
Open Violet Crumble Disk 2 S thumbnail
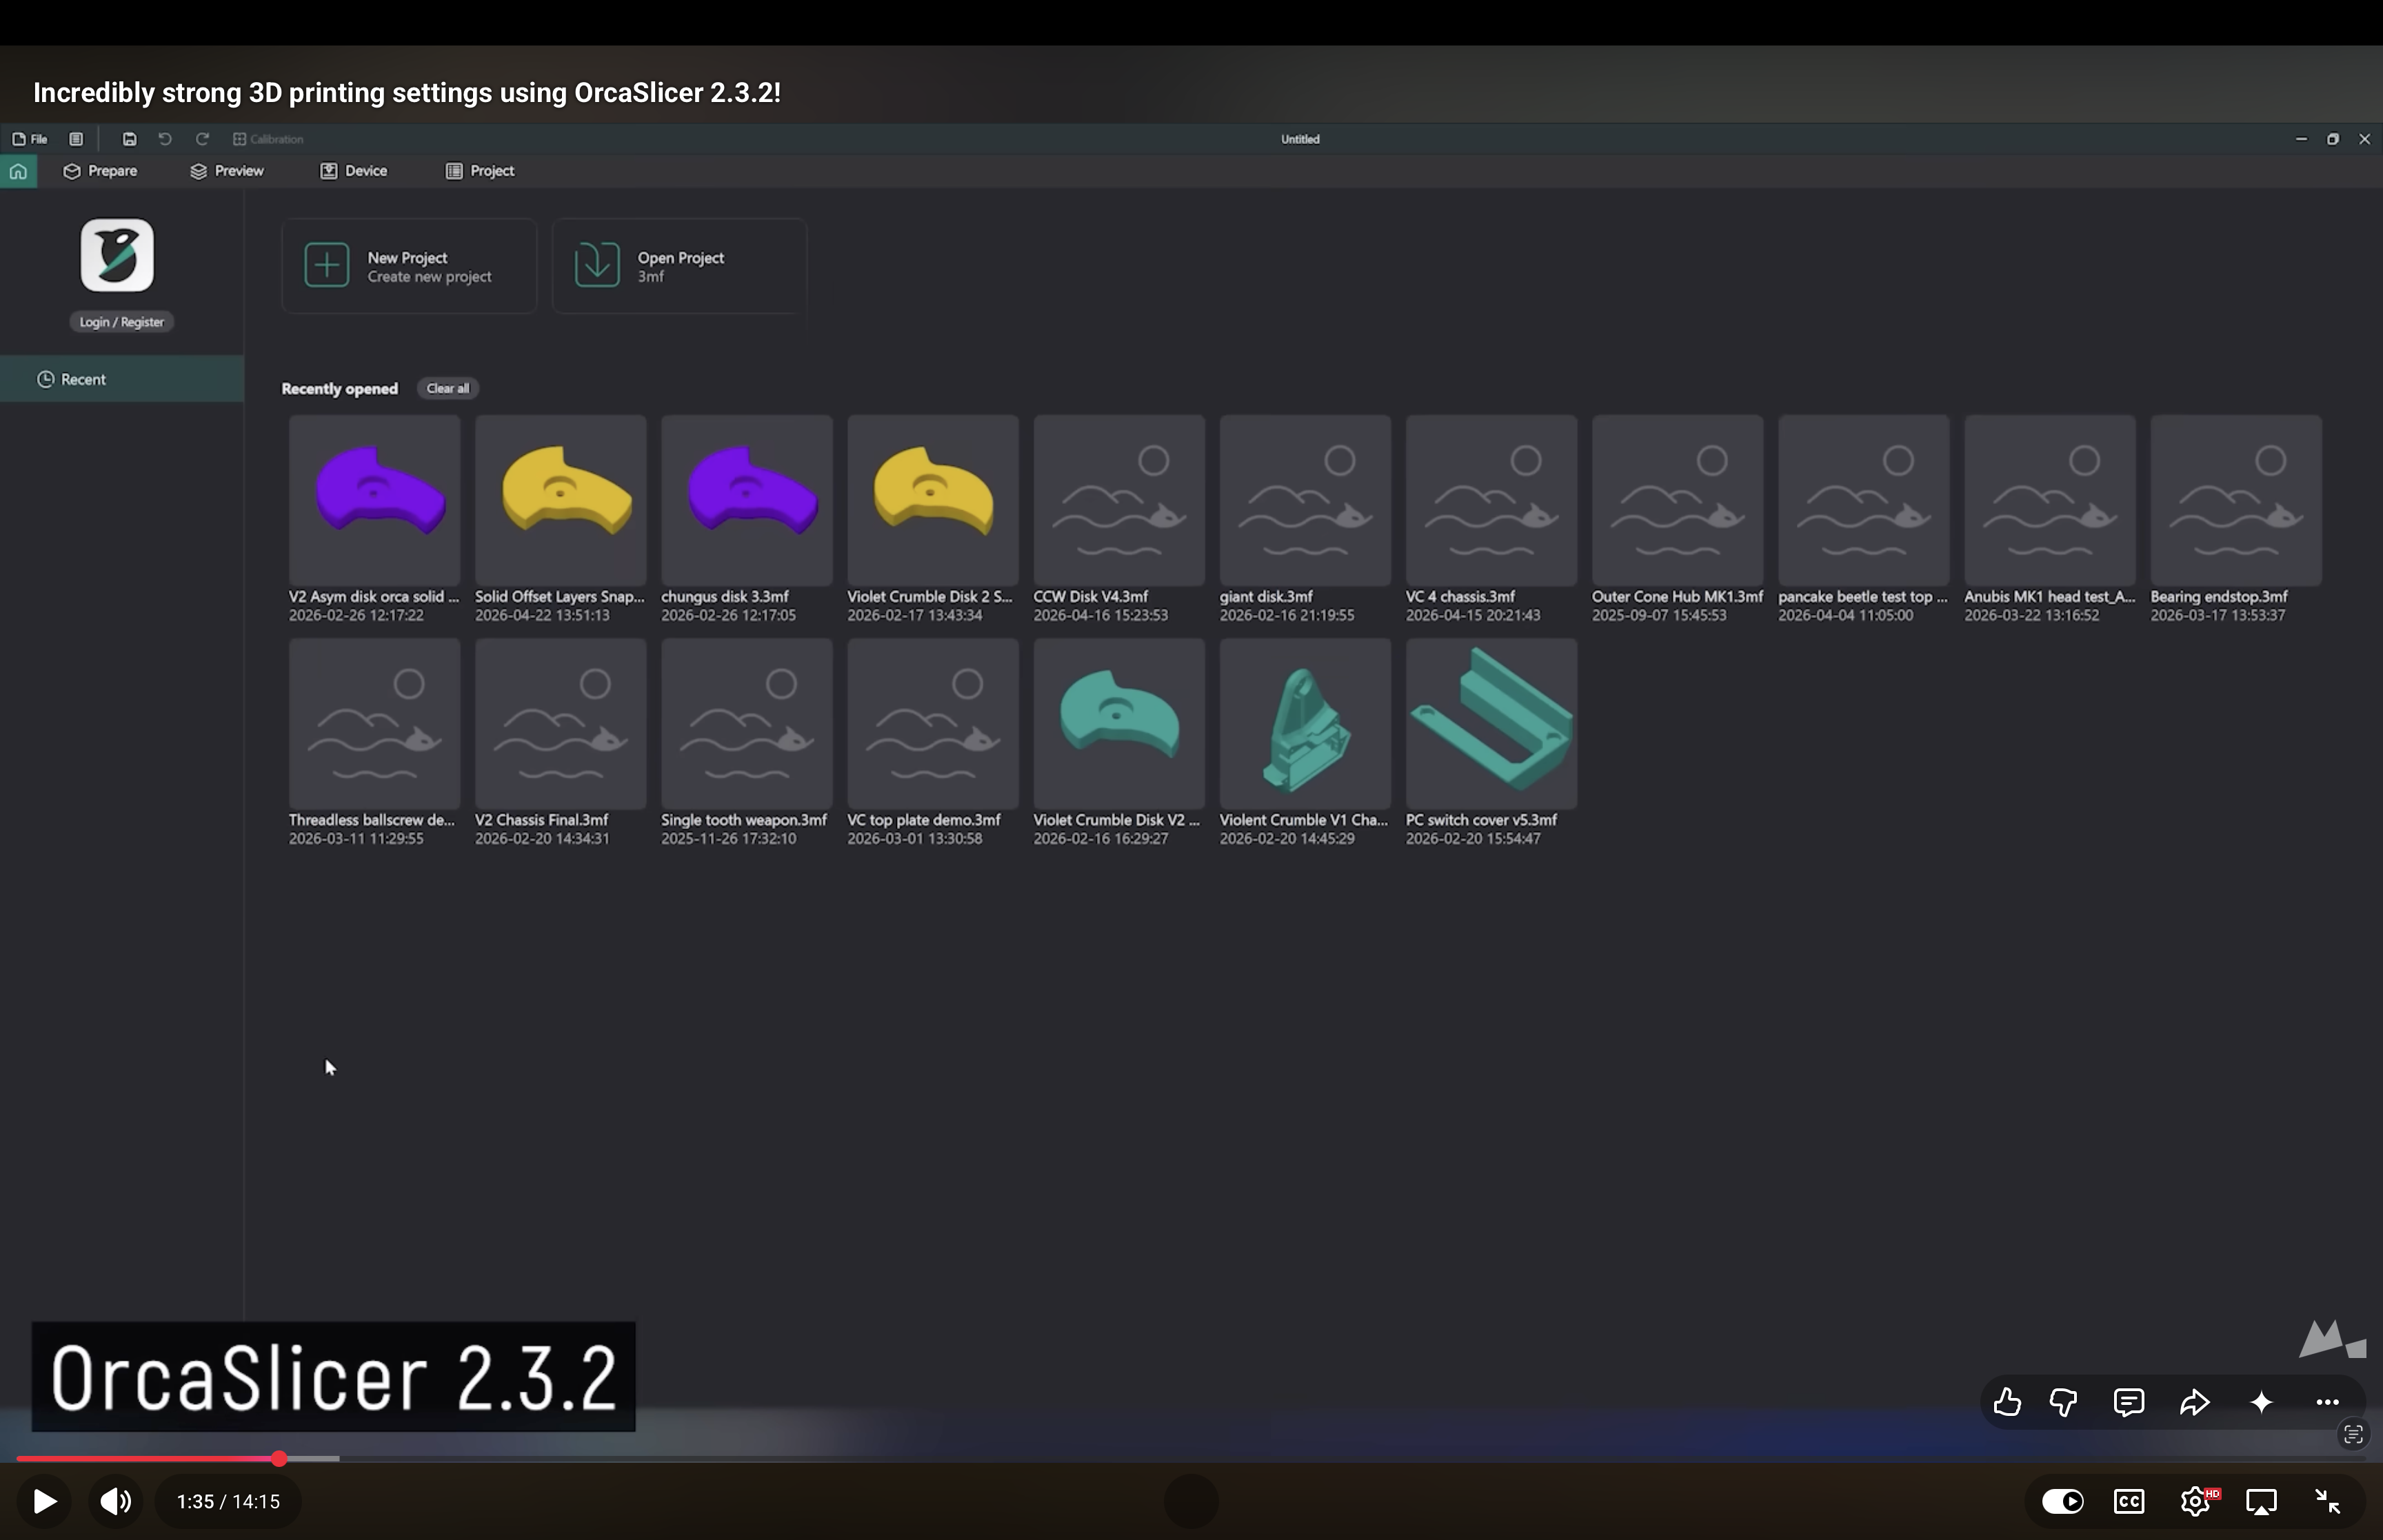coord(933,500)
